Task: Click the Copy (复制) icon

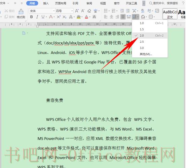Action: (6, 17)
